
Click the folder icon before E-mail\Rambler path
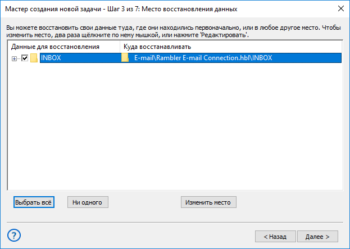click(x=125, y=58)
